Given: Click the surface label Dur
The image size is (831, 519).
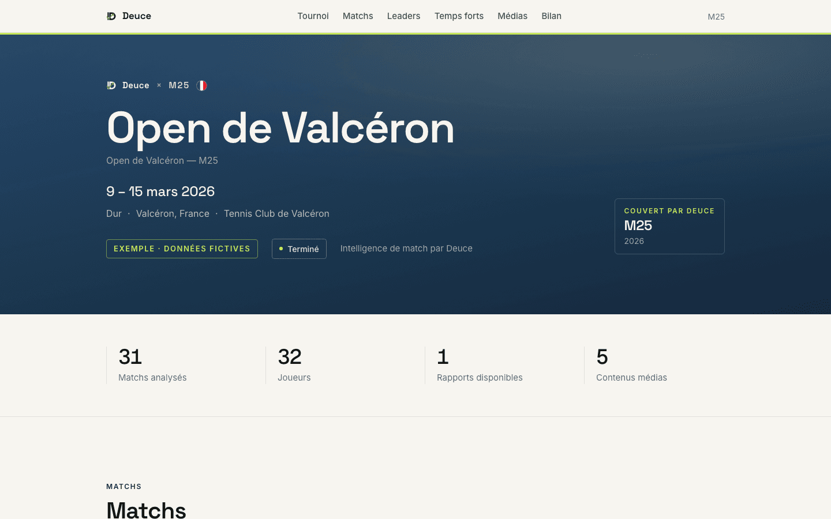Looking at the screenshot, I should 114,213.
